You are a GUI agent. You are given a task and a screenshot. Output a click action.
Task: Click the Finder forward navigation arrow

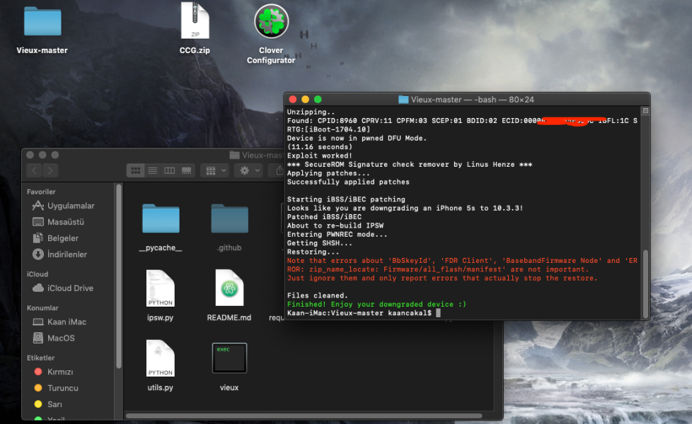pyautogui.click(x=50, y=170)
